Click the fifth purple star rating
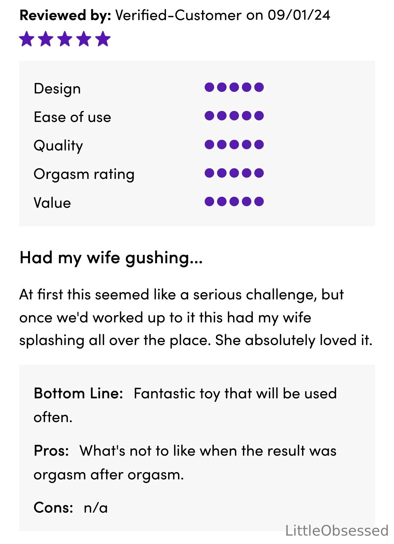 click(103, 39)
